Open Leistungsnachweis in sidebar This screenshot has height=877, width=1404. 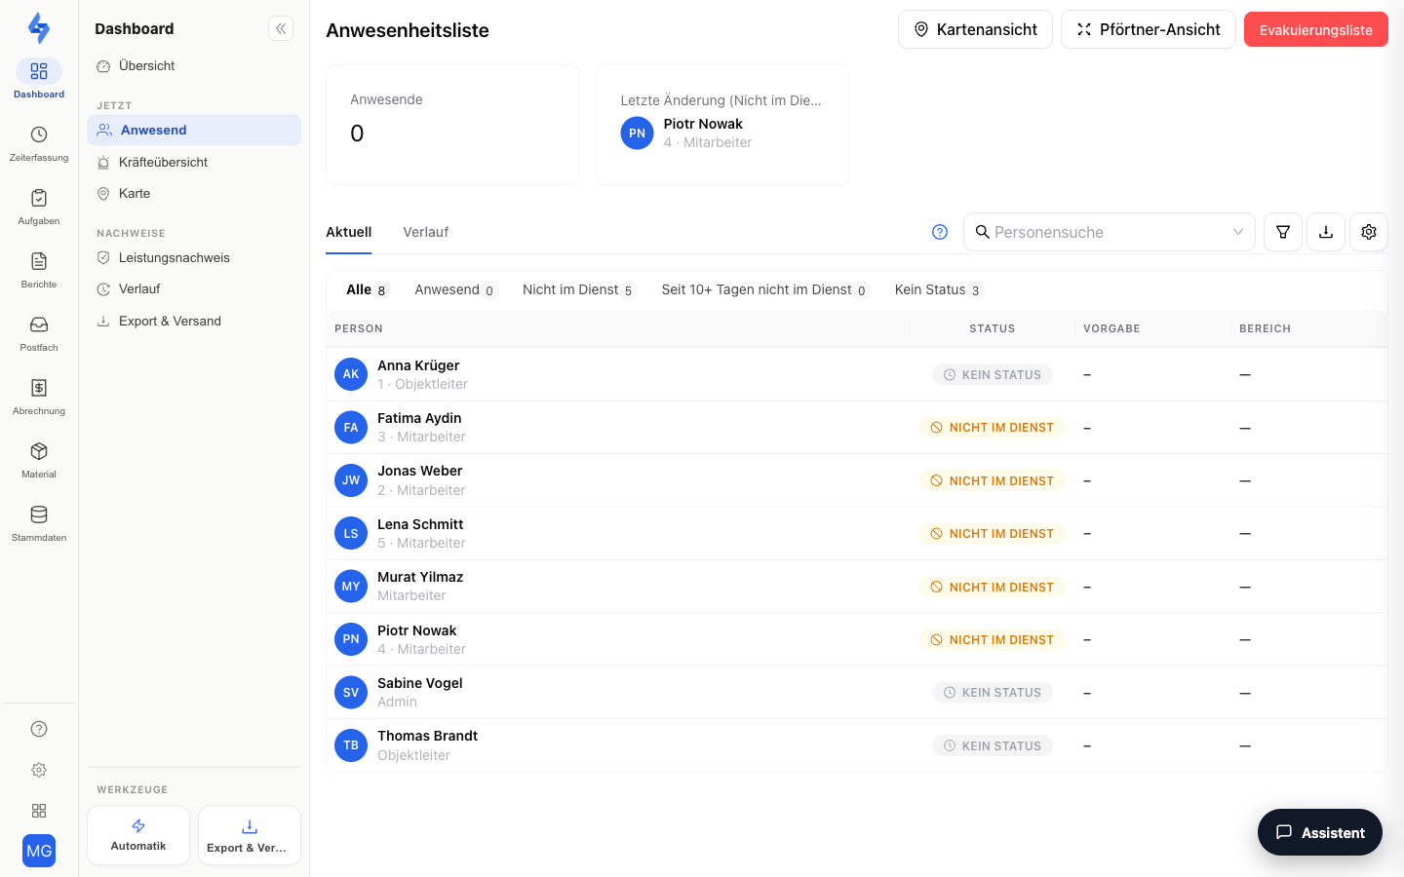(x=194, y=257)
